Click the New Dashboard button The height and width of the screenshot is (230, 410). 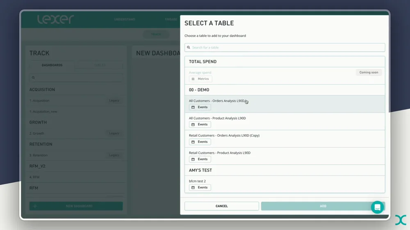(76, 206)
